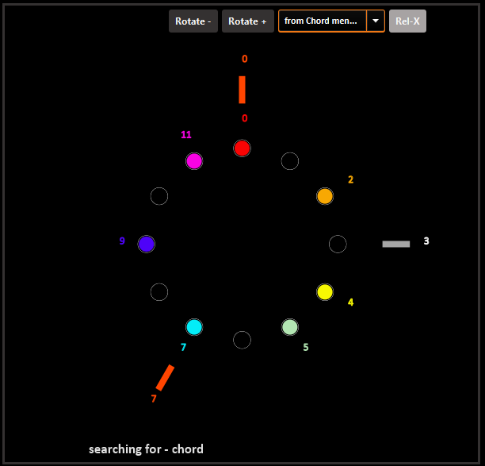Click the Rotate - button
This screenshot has height=466, width=485.
click(193, 21)
